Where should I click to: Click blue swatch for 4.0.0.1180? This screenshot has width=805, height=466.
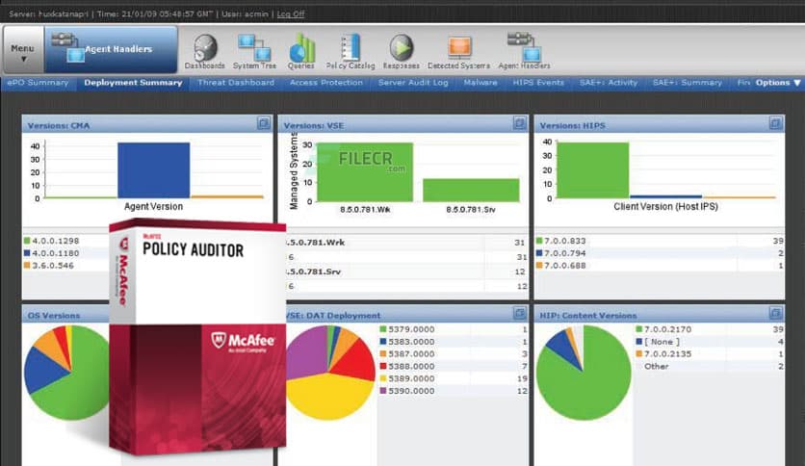27,253
